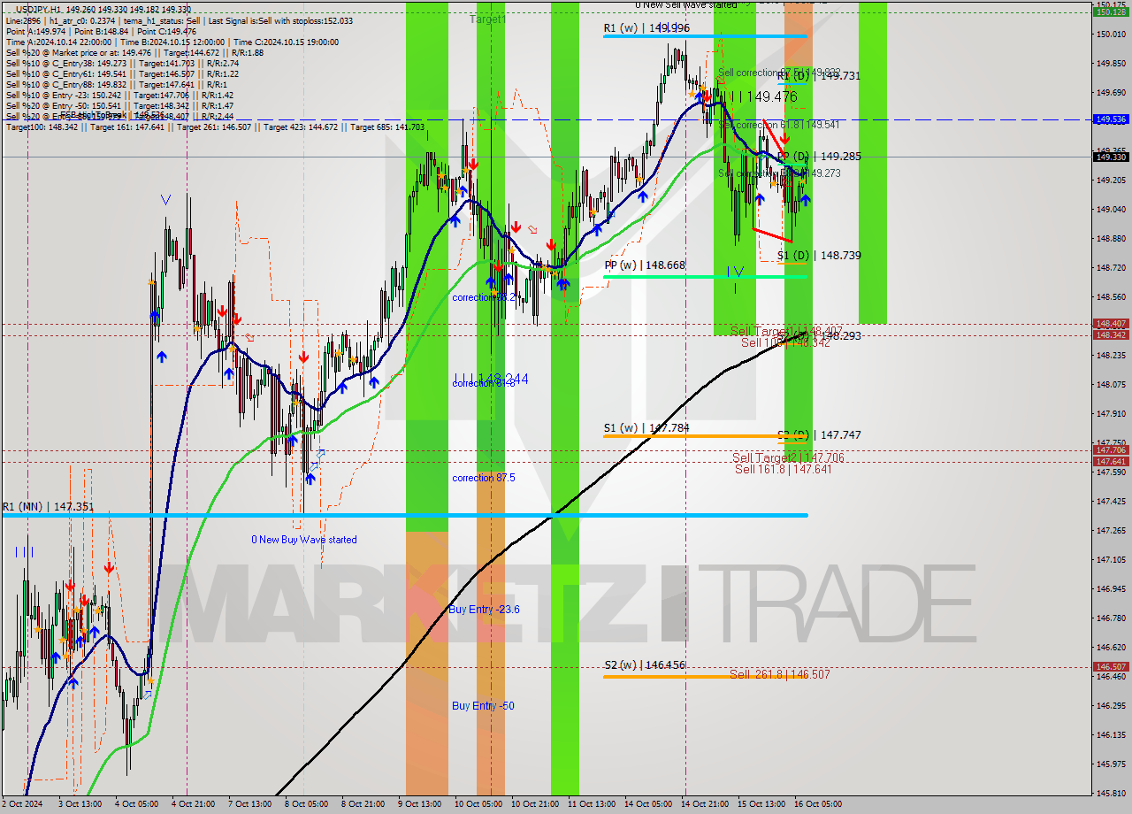The image size is (1132, 814).
Task: Click the 'Target1' label at chart top
Action: tap(487, 19)
